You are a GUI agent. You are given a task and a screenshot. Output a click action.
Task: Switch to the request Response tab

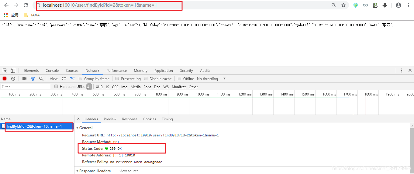pos(130,119)
